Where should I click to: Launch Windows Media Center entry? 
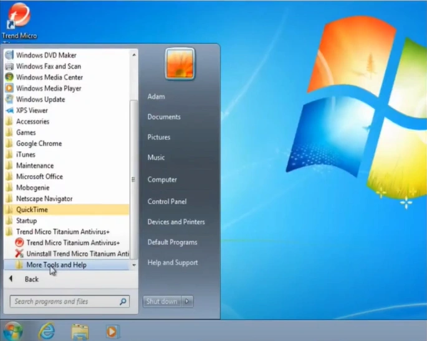(50, 77)
